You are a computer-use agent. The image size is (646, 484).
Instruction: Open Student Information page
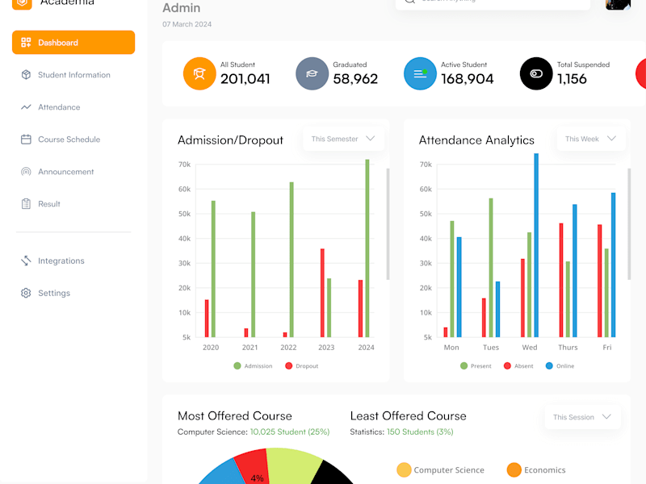(x=73, y=75)
